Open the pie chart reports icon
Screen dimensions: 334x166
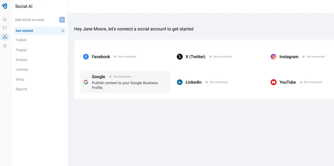pos(5,46)
